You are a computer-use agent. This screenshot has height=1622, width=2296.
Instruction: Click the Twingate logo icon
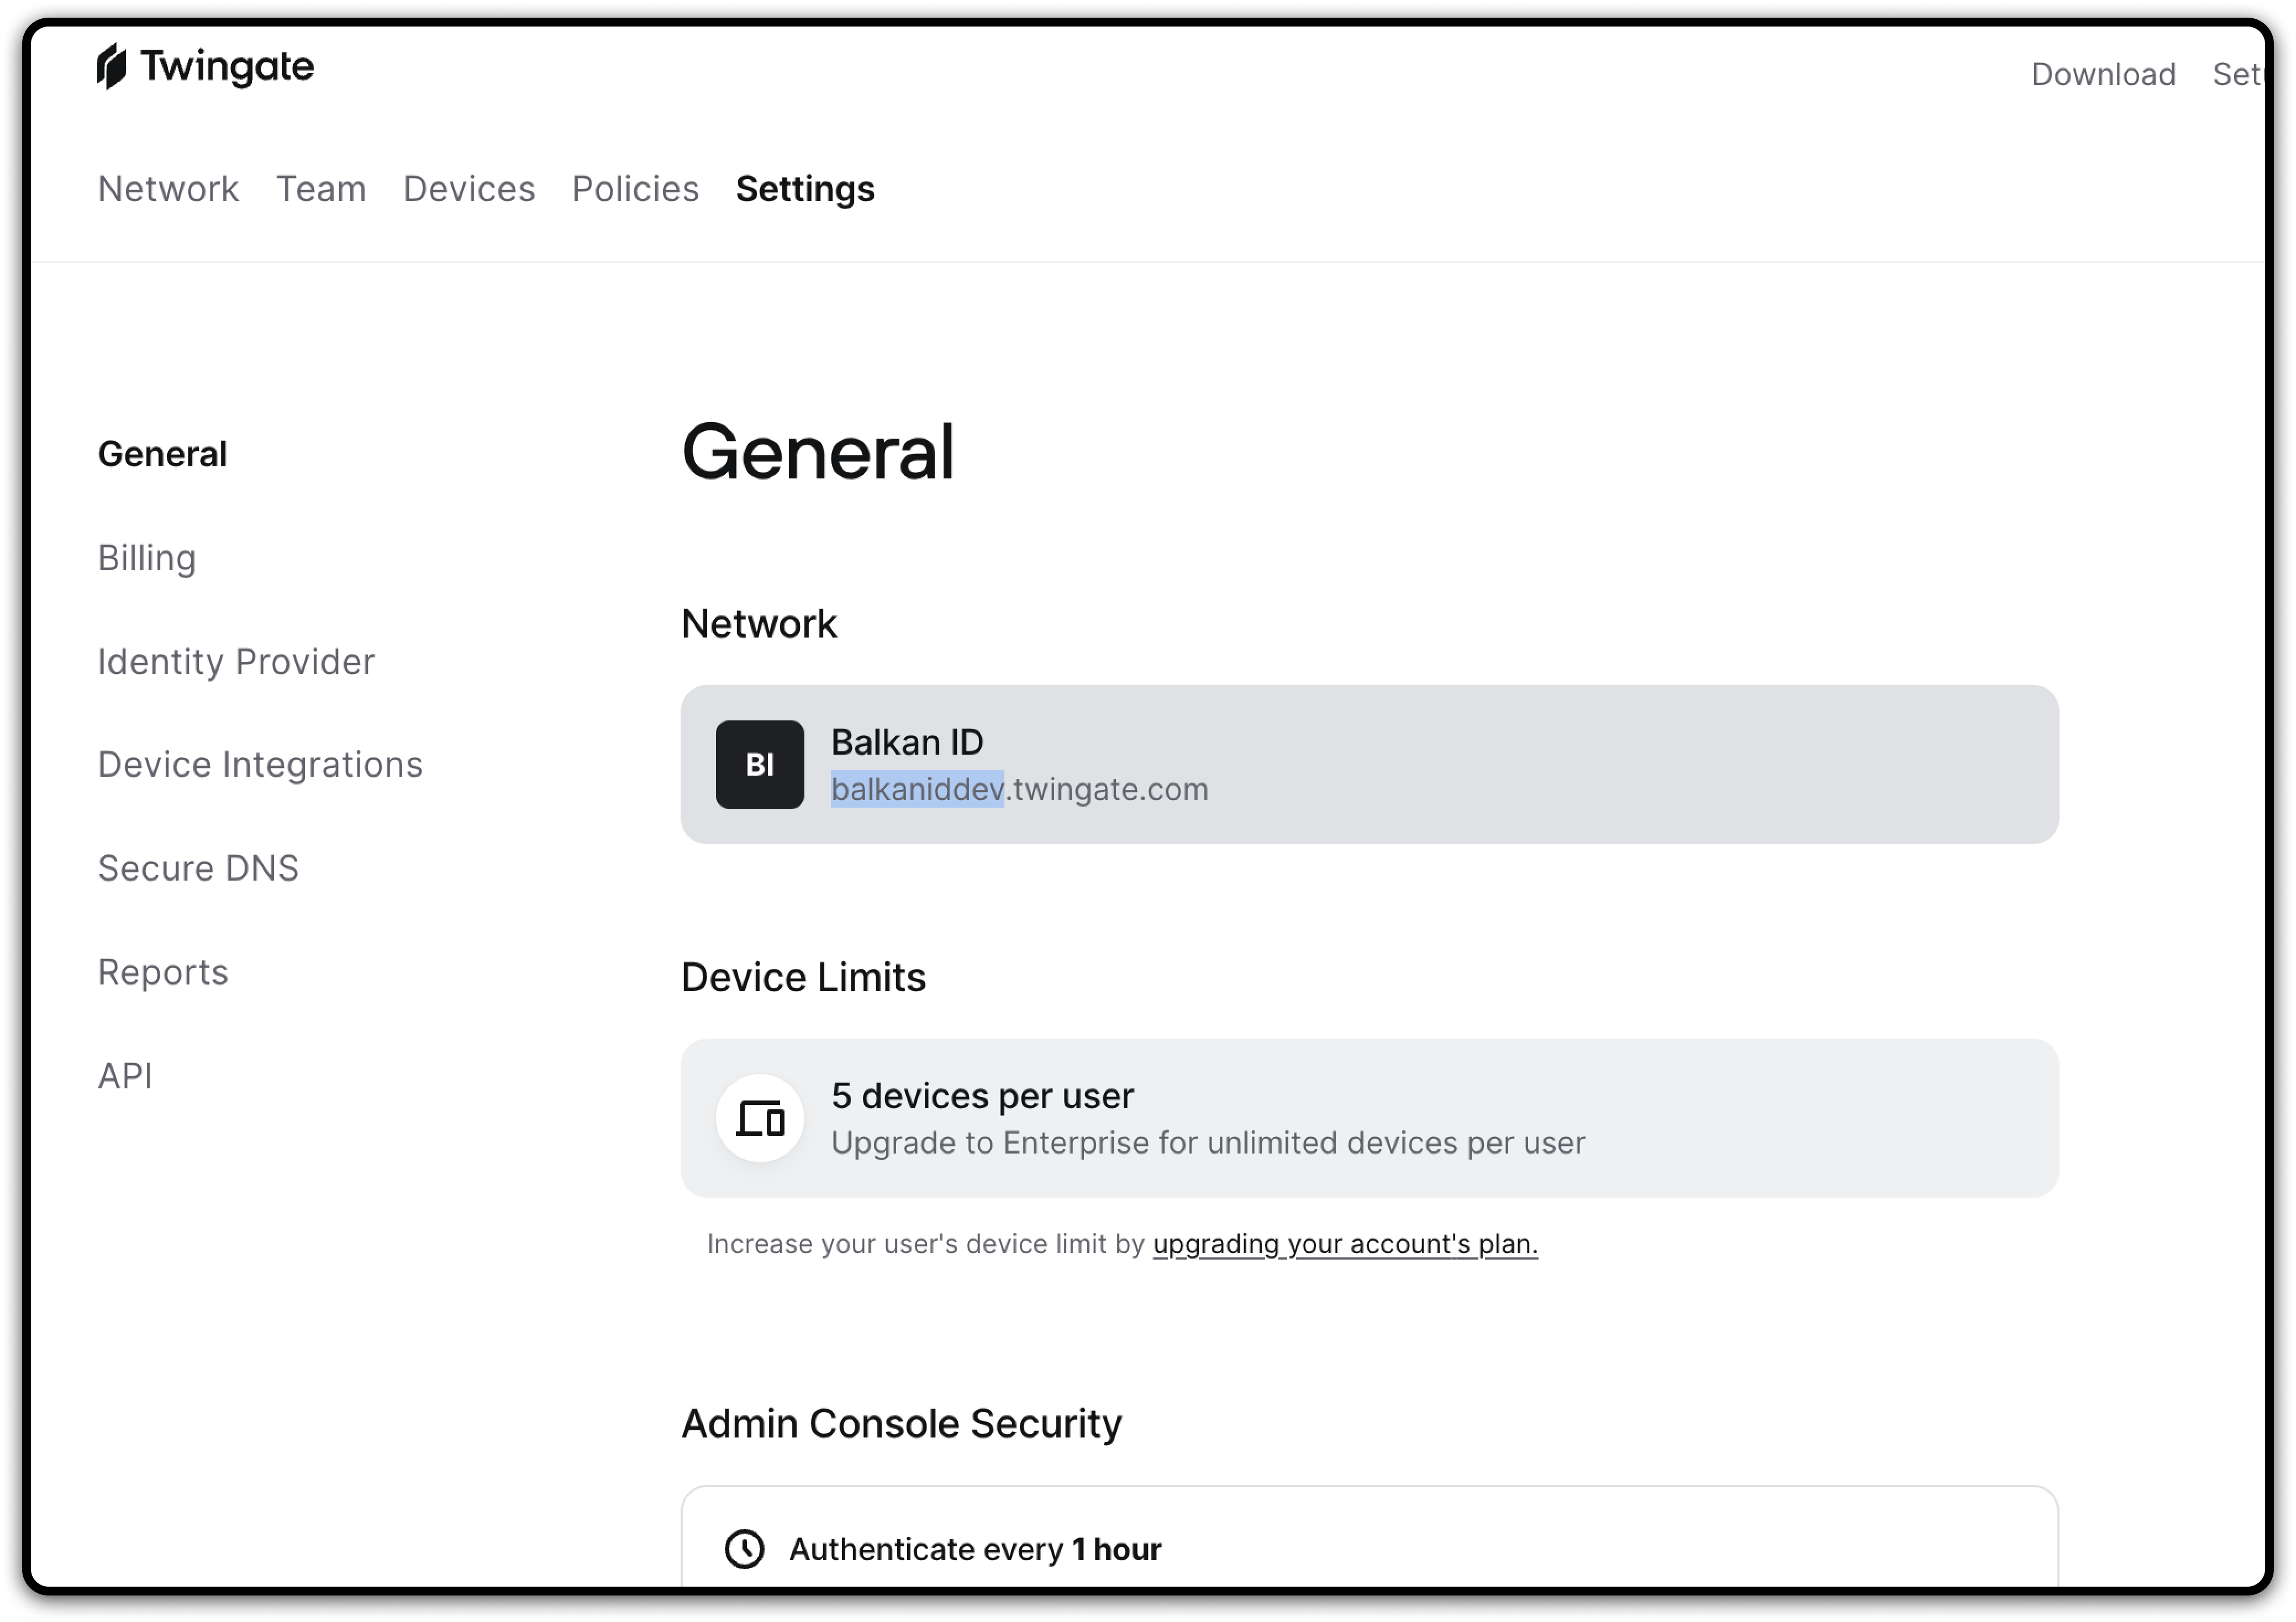point(112,66)
